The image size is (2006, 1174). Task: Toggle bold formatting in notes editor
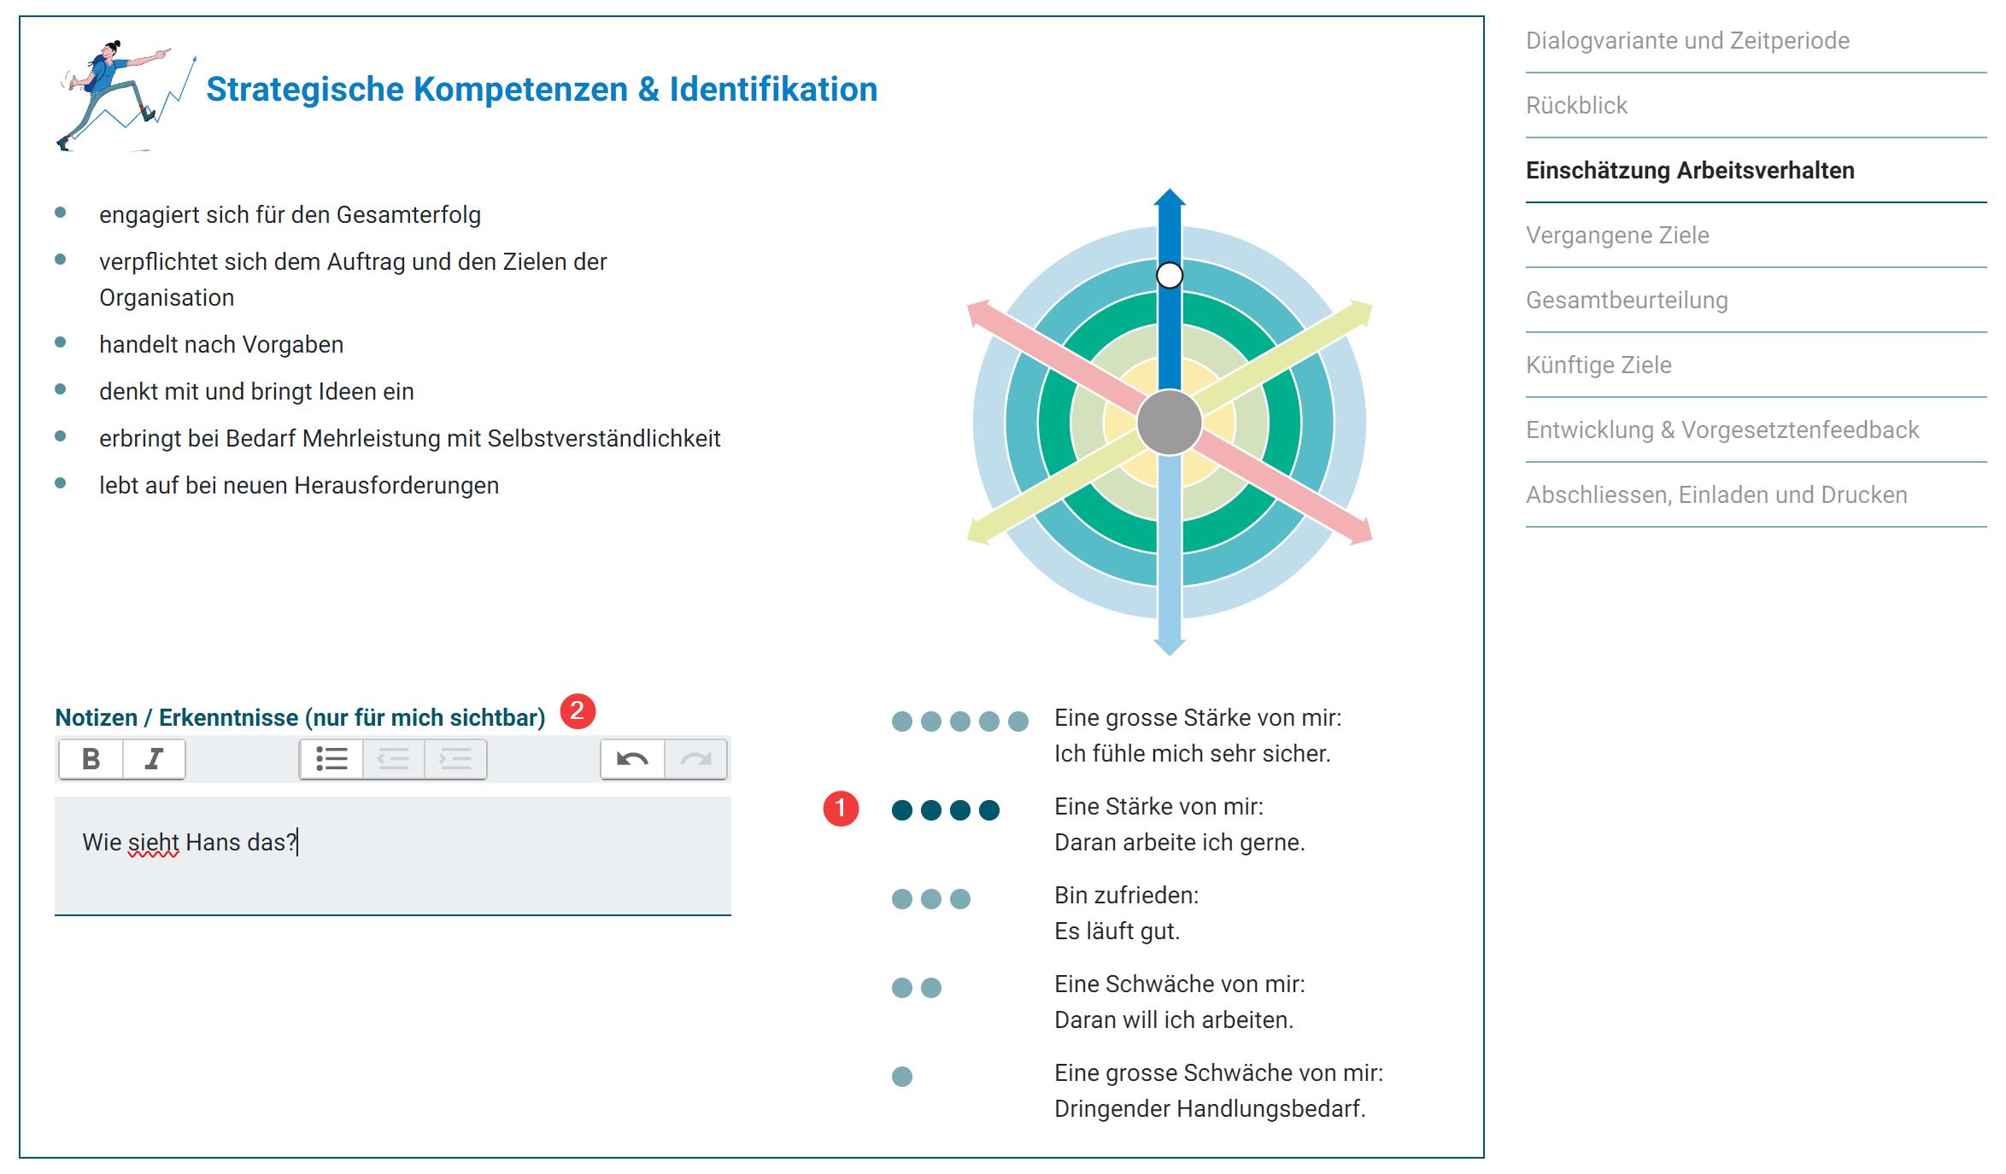click(x=91, y=758)
